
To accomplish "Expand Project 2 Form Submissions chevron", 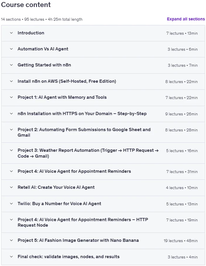I will [x=11, y=130].
